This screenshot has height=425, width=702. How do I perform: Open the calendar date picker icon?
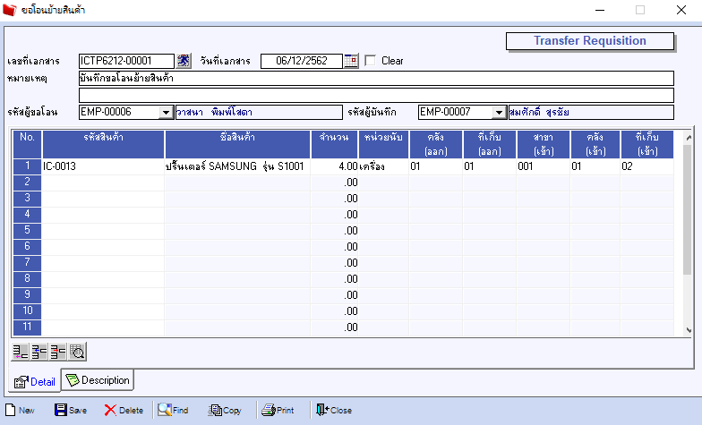coord(351,61)
